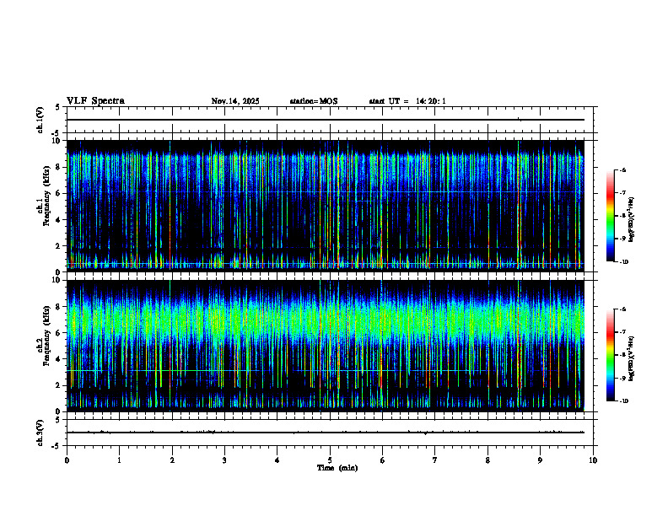Click the time axis tick label '10'
668x516 pixels.
click(x=593, y=460)
